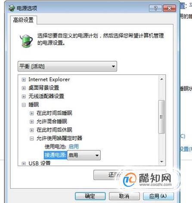
Task: Click the 取消 button
Action: click(124, 196)
